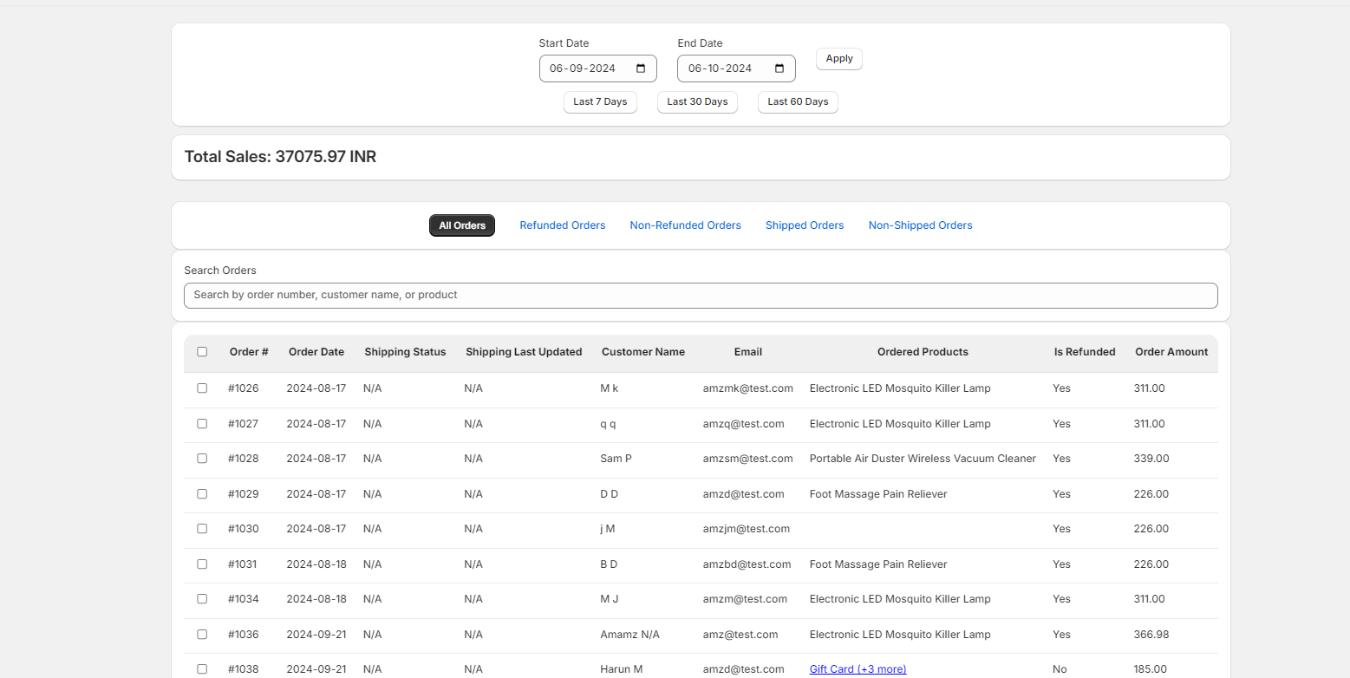Click order amount 366.98
Screen dimensions: 1350x678
pos(1151,635)
